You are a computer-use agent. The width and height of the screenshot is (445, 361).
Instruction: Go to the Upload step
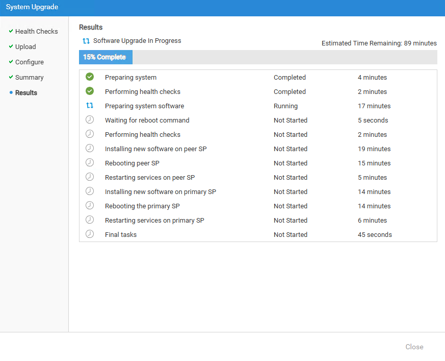click(25, 46)
